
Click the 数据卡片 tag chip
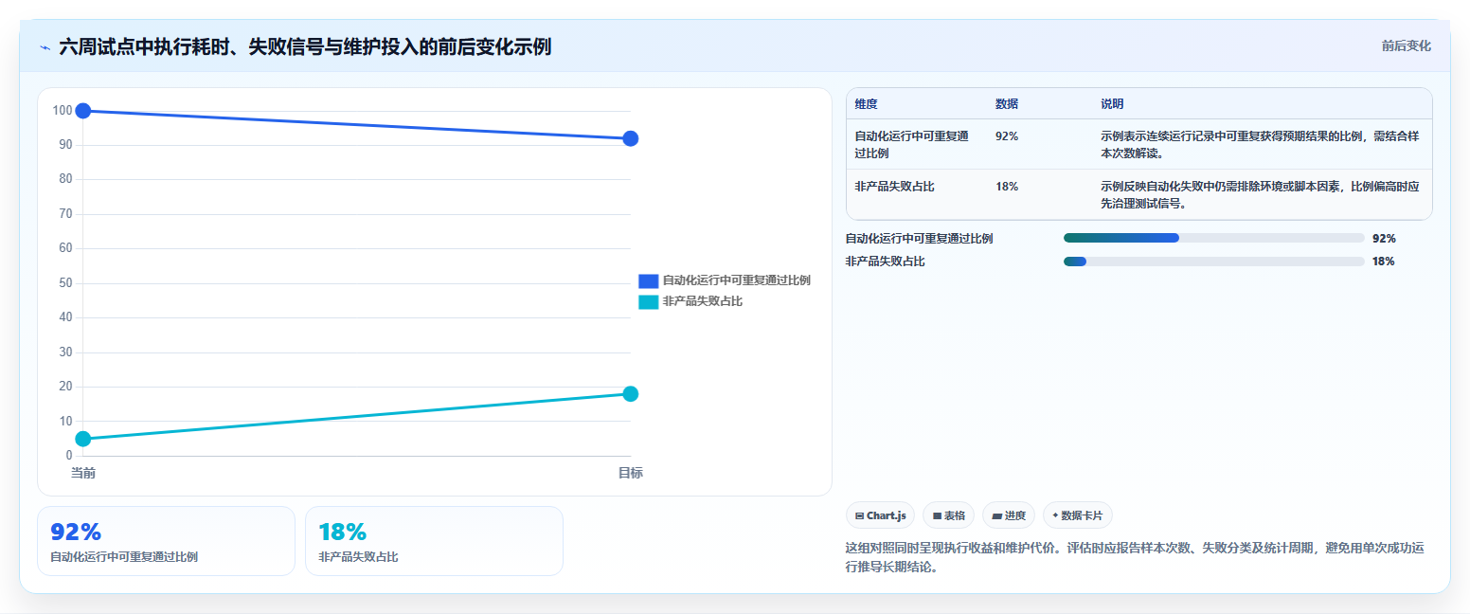pyautogui.click(x=1078, y=515)
